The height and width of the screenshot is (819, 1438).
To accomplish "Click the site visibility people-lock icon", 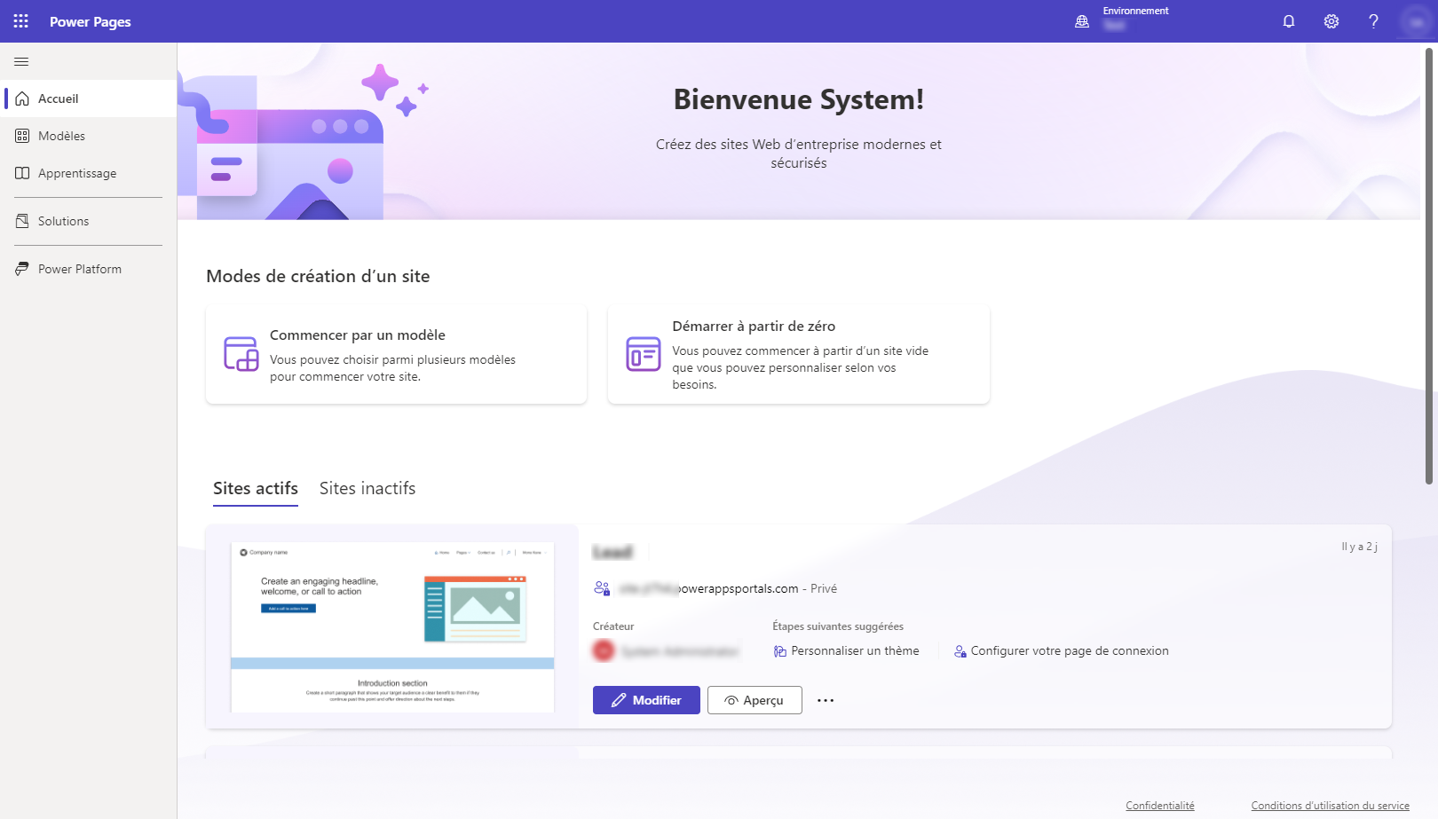I will pos(602,588).
